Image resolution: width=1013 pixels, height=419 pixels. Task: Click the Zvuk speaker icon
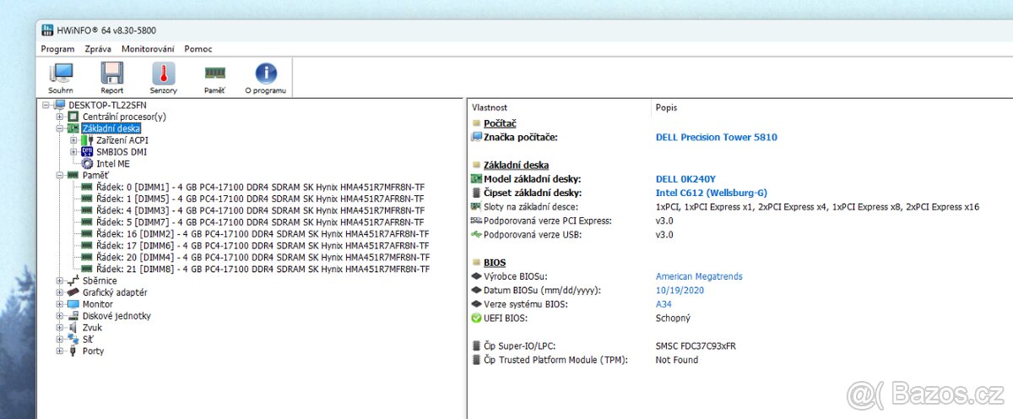[73, 328]
